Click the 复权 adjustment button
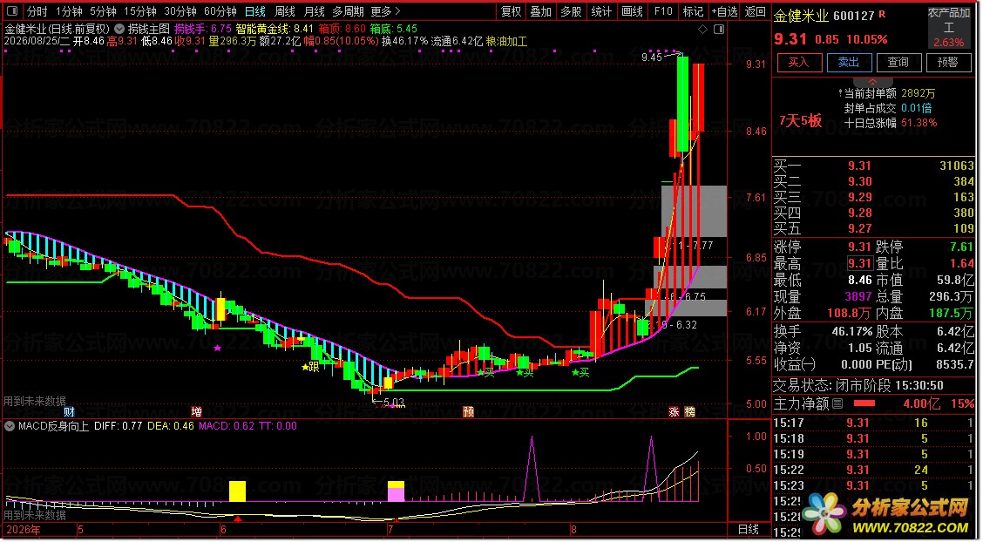 pos(511,11)
